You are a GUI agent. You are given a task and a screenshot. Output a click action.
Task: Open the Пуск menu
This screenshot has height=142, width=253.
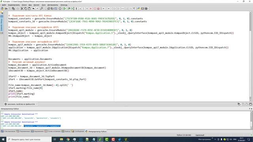(43, 5)
